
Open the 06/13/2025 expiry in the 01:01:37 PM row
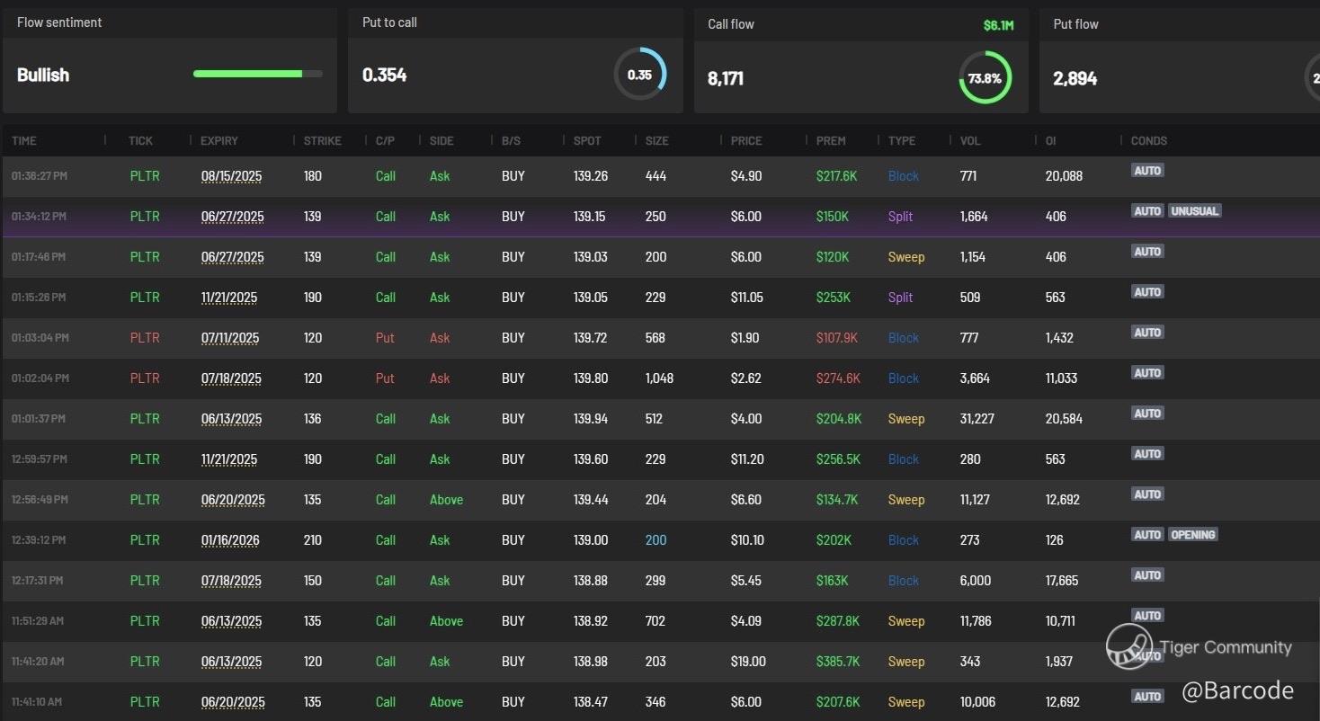click(232, 419)
